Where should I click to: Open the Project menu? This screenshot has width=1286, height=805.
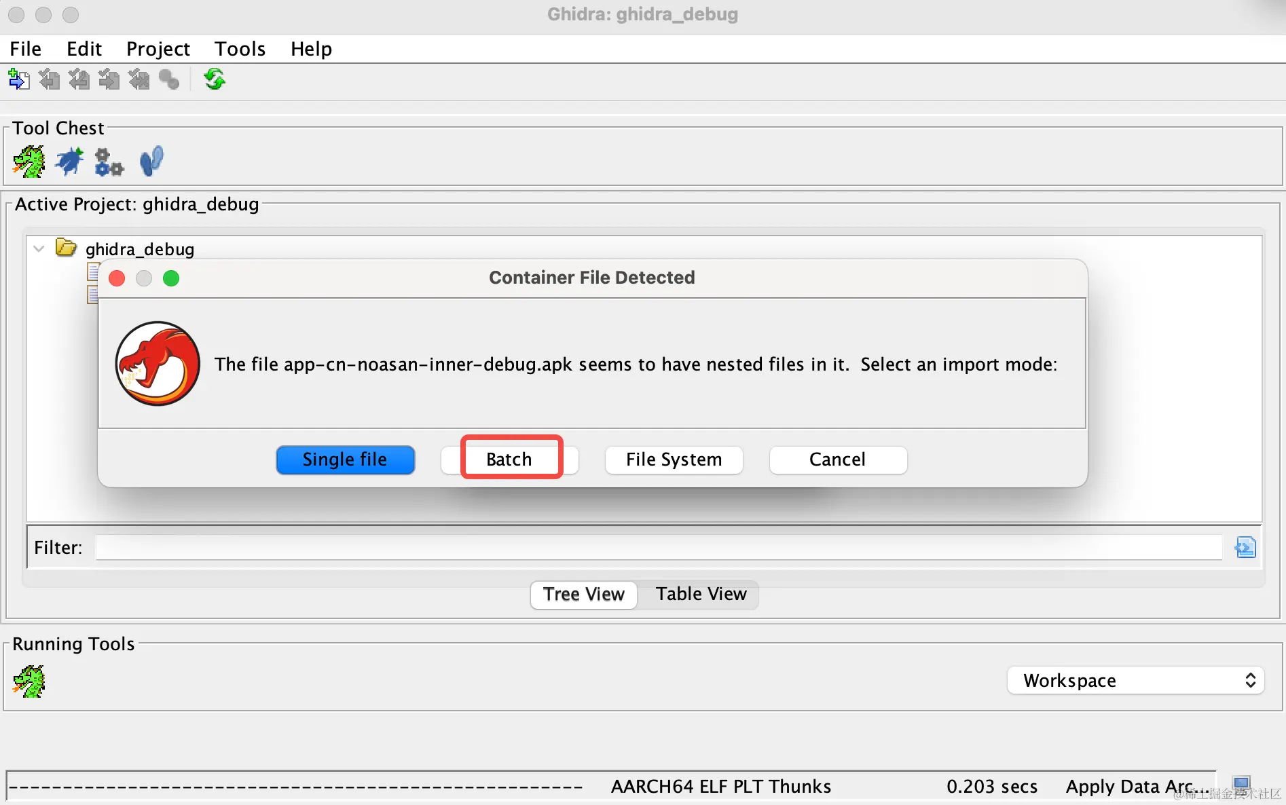[158, 49]
